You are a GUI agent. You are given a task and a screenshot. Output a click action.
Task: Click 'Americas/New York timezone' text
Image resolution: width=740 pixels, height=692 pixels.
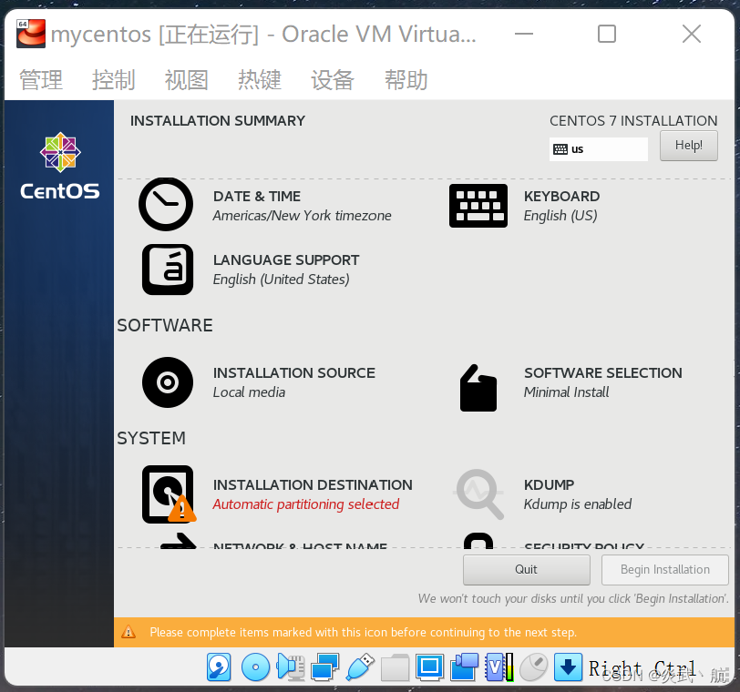[302, 216]
